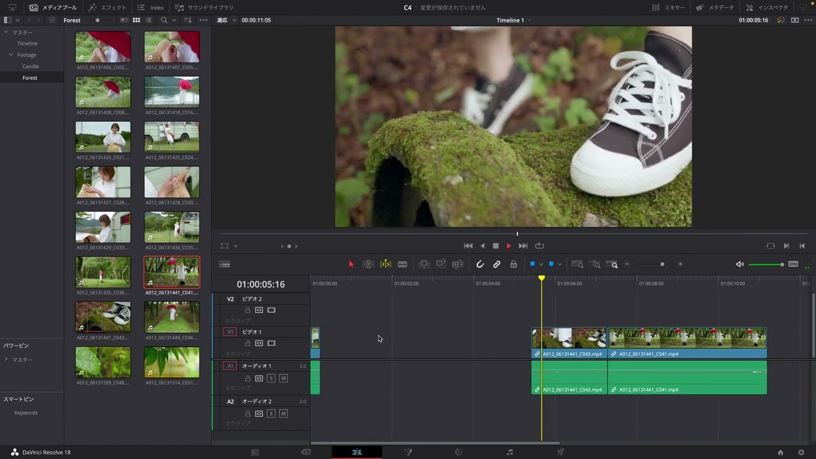Viewport: 816px width, 459px height.
Task: Open timeline view options icon
Action: pos(224,264)
